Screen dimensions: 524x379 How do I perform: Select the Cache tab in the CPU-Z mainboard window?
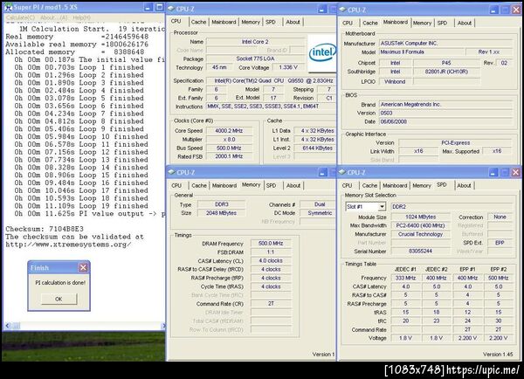[x=370, y=23]
